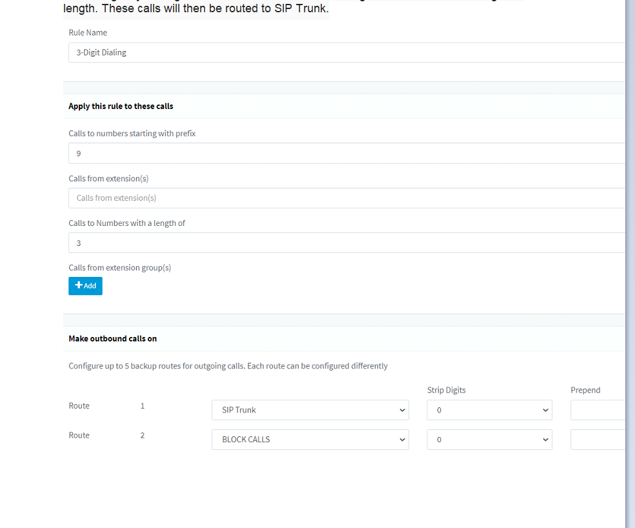Expand Strip Digits dropdown for Route 1

coord(489,410)
